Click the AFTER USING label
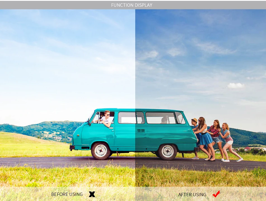 coord(192,195)
